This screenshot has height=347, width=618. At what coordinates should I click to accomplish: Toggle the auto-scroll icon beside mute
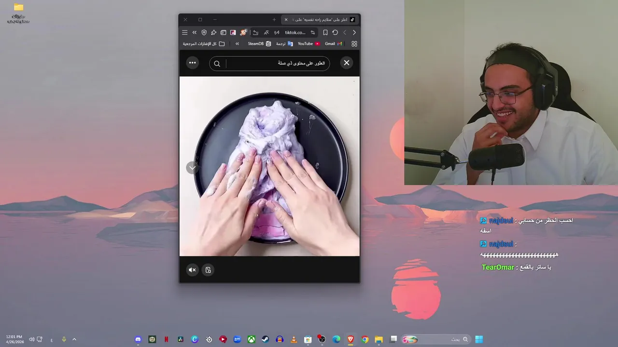tap(208, 270)
